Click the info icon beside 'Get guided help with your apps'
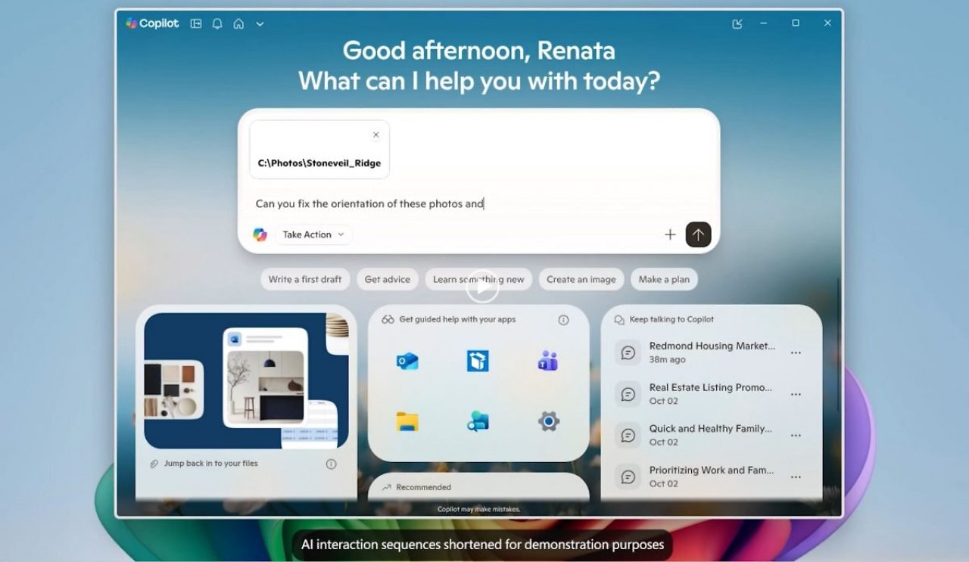The width and height of the screenshot is (969, 562). coord(563,320)
